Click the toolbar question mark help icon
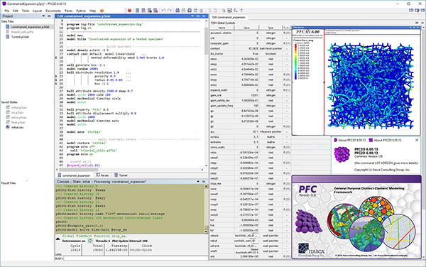 tap(241, 11)
